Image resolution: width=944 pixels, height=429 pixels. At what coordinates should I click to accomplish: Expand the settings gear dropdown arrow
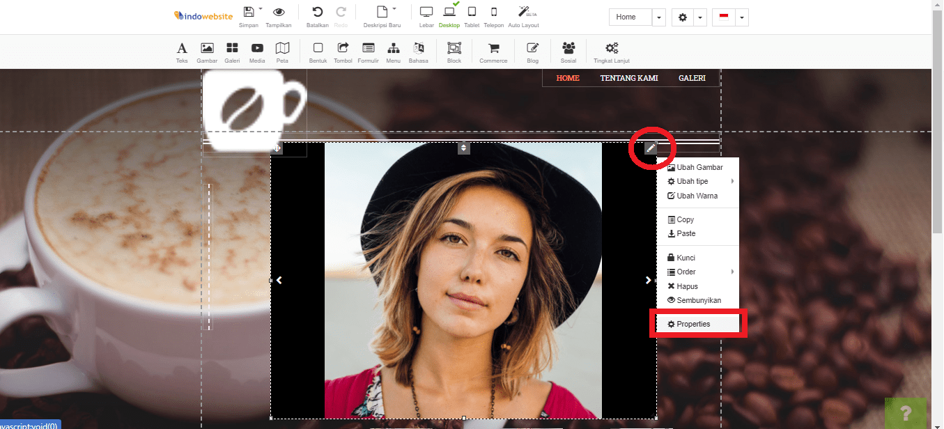click(x=700, y=17)
